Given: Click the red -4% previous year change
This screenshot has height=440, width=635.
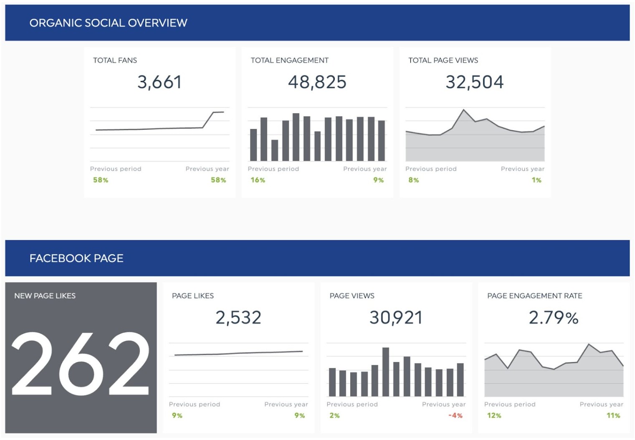Looking at the screenshot, I should coord(455,416).
